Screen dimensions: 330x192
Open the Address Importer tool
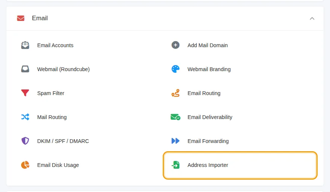tap(208, 165)
